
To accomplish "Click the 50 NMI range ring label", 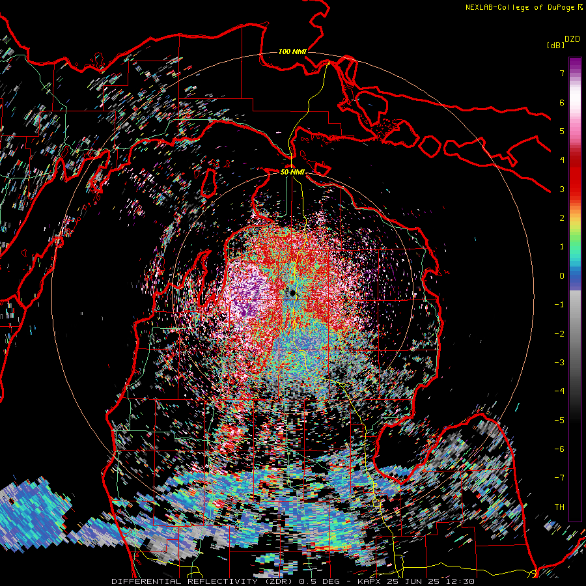I will (292, 172).
